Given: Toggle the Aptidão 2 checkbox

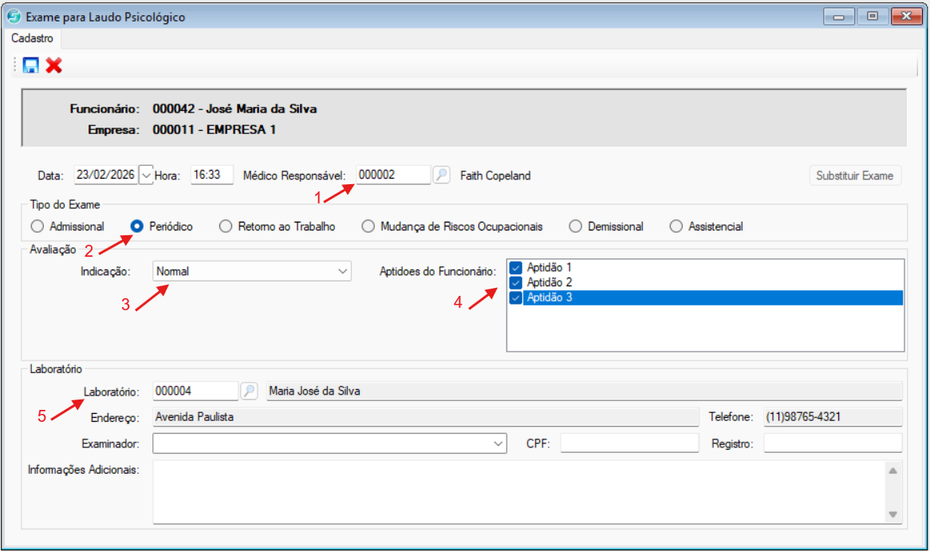Looking at the screenshot, I should pyautogui.click(x=516, y=282).
